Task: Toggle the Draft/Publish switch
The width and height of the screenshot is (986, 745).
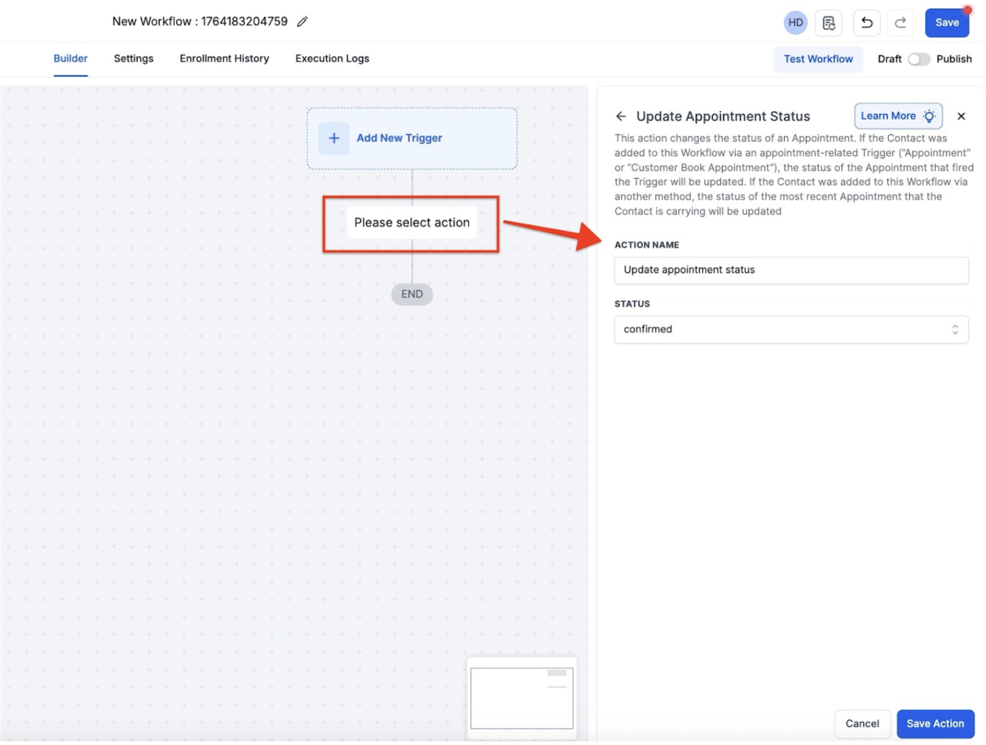Action: pos(918,59)
